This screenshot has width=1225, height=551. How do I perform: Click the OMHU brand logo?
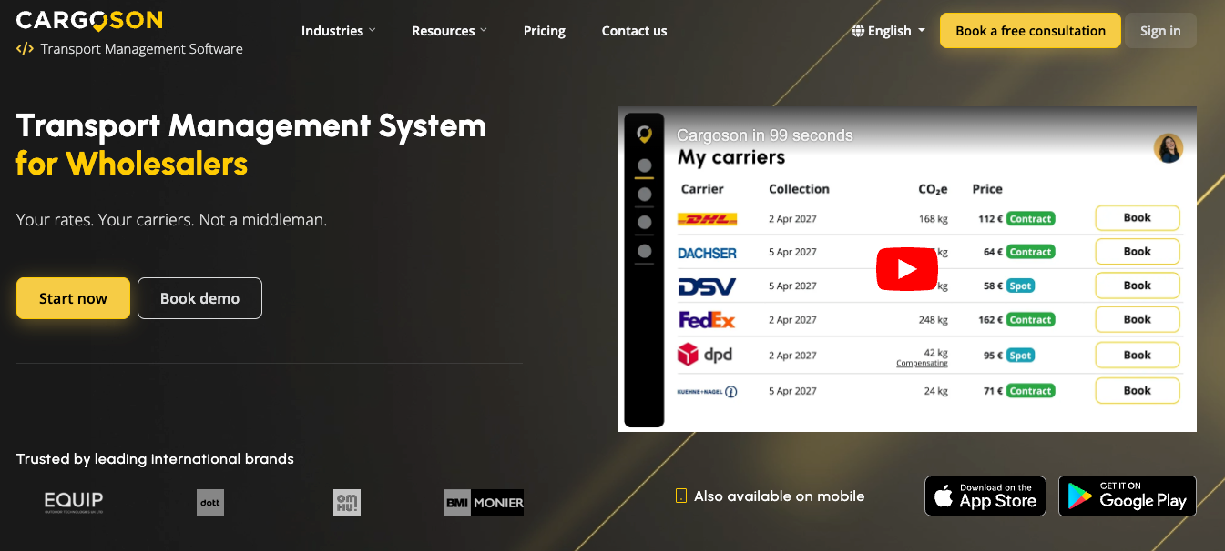point(347,503)
